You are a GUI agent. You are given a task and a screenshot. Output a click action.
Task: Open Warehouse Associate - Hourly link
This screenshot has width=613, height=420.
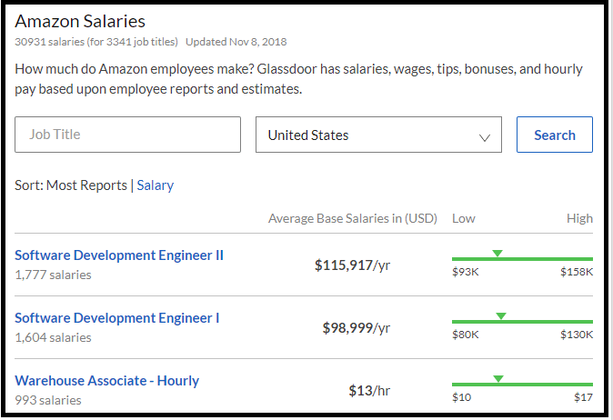coord(107,381)
